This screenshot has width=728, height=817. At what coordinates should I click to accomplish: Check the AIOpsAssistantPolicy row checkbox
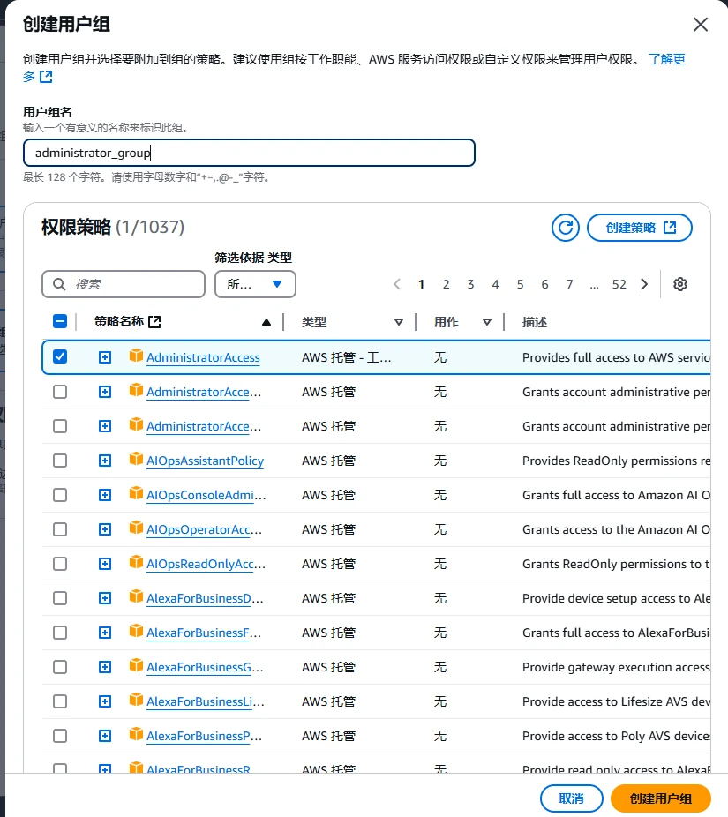pos(60,461)
